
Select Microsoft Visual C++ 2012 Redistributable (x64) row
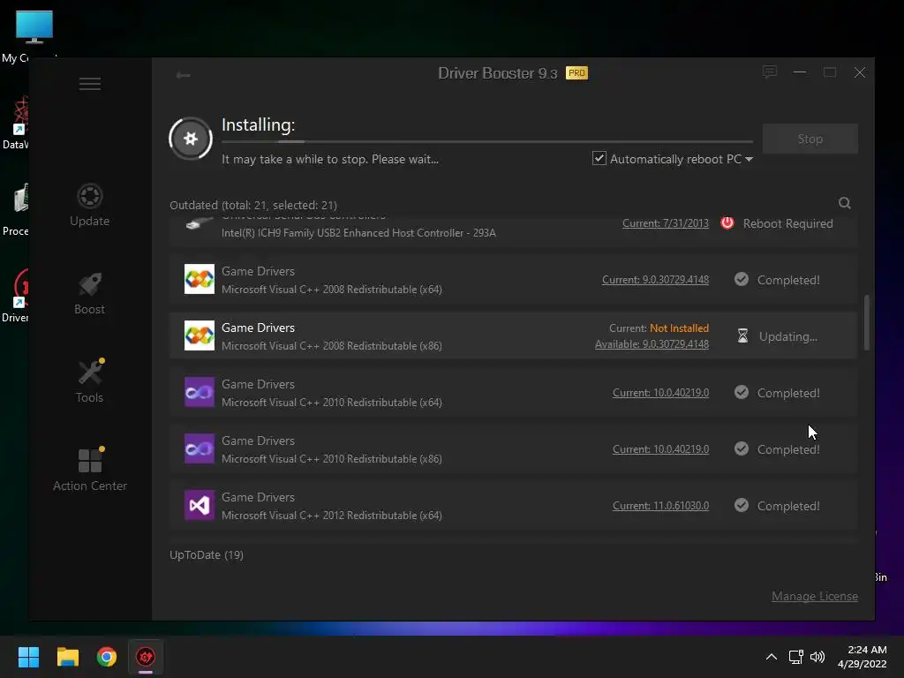coord(513,506)
